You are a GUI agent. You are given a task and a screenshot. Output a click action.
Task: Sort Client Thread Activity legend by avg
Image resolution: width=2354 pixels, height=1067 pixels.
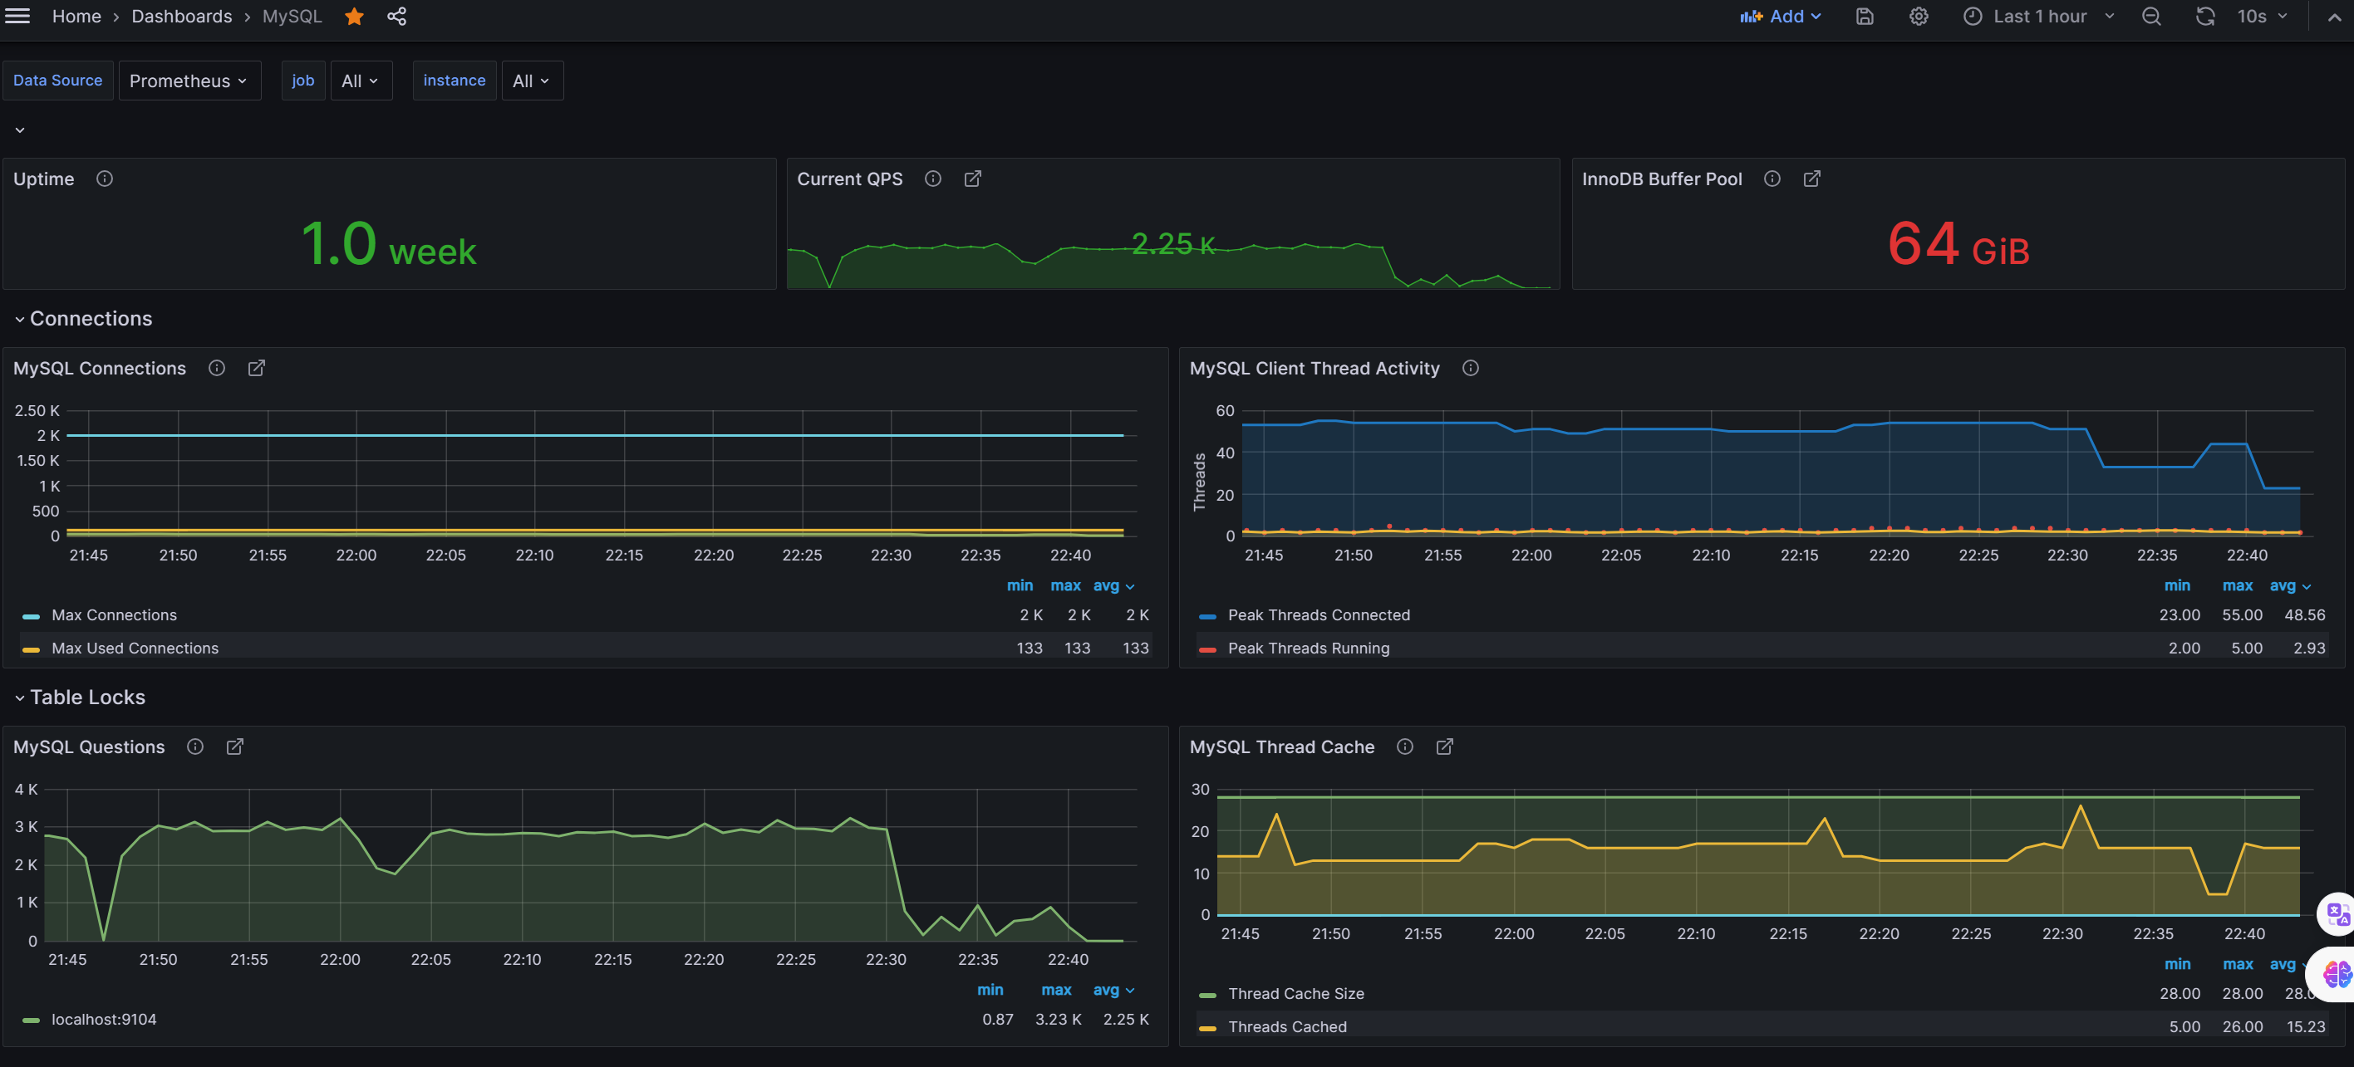[x=2289, y=585]
